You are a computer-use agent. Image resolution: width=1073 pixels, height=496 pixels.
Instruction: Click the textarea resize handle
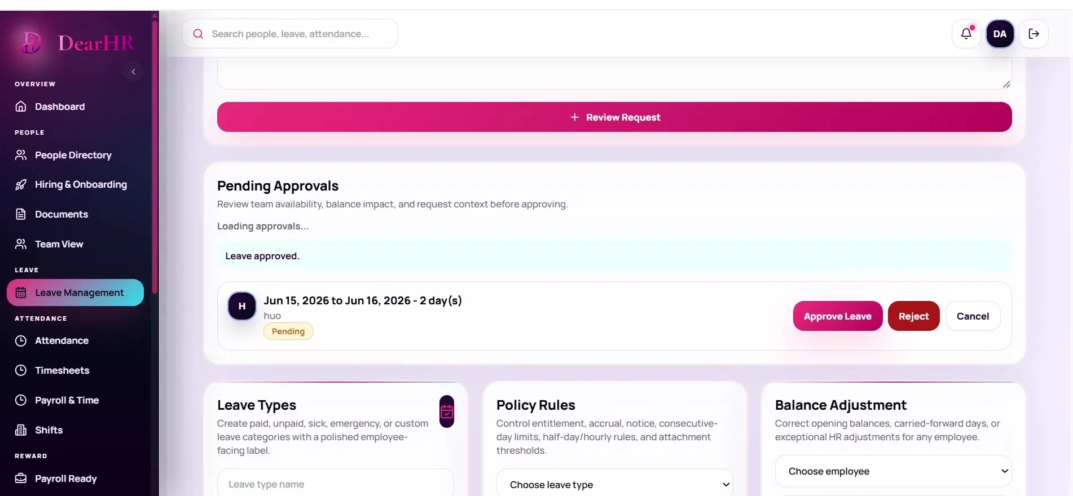[1006, 84]
